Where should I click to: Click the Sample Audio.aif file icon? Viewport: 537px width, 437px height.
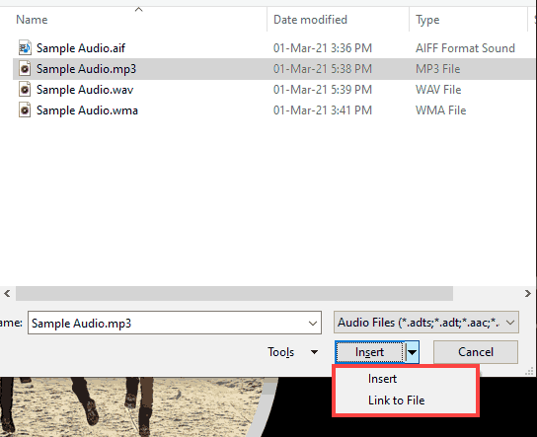[25, 48]
